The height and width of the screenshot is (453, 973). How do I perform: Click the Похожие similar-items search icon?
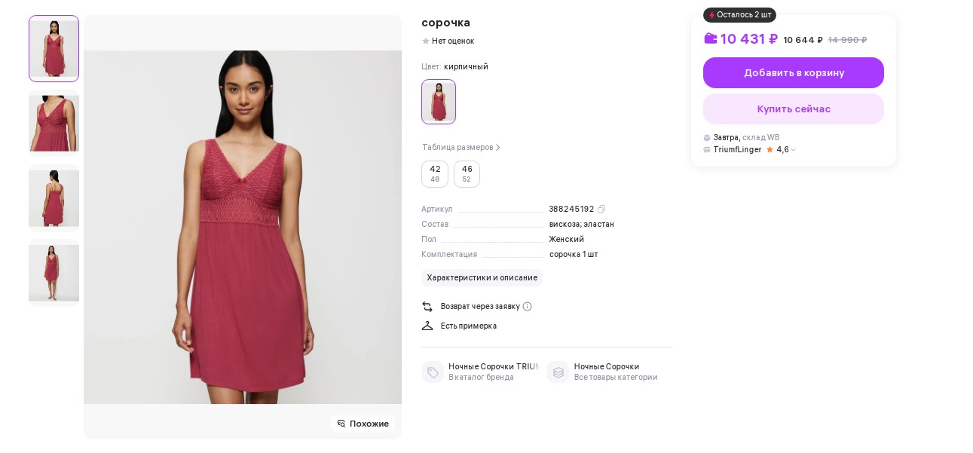(341, 424)
